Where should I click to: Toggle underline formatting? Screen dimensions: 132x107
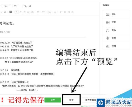click(1, 12)
